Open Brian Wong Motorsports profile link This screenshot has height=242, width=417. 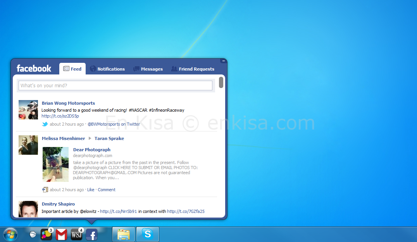[x=68, y=103]
